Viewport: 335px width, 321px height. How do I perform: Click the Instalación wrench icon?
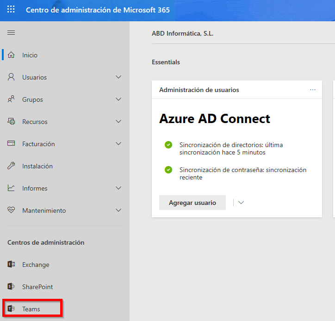[x=11, y=166]
